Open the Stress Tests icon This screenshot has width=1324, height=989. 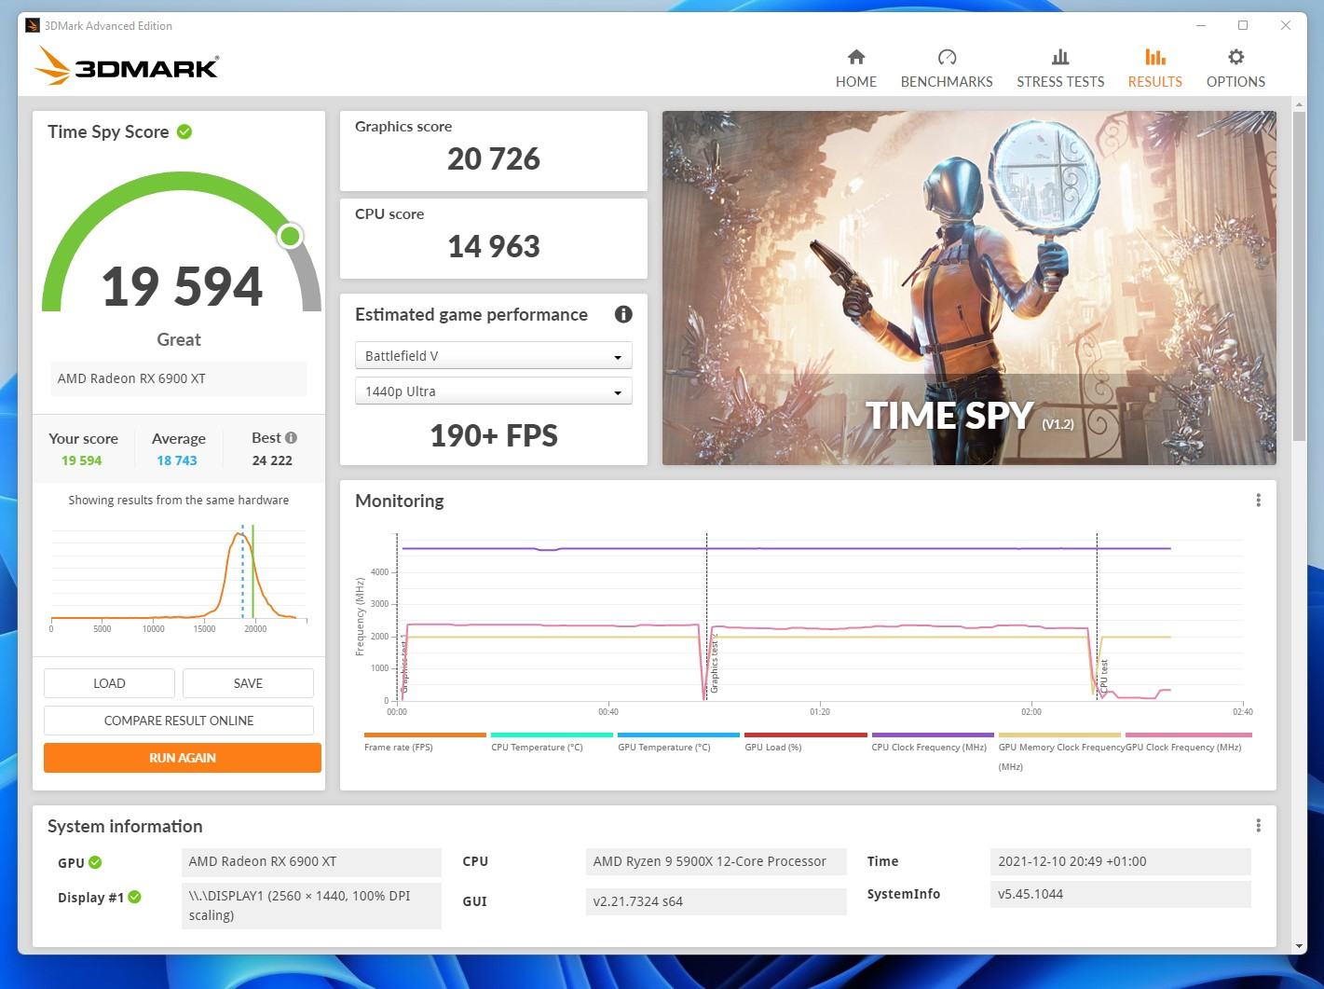coord(1060,57)
